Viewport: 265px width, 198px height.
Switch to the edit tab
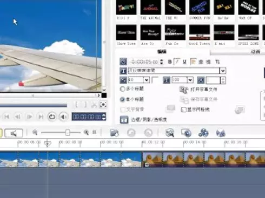tap(162, 52)
